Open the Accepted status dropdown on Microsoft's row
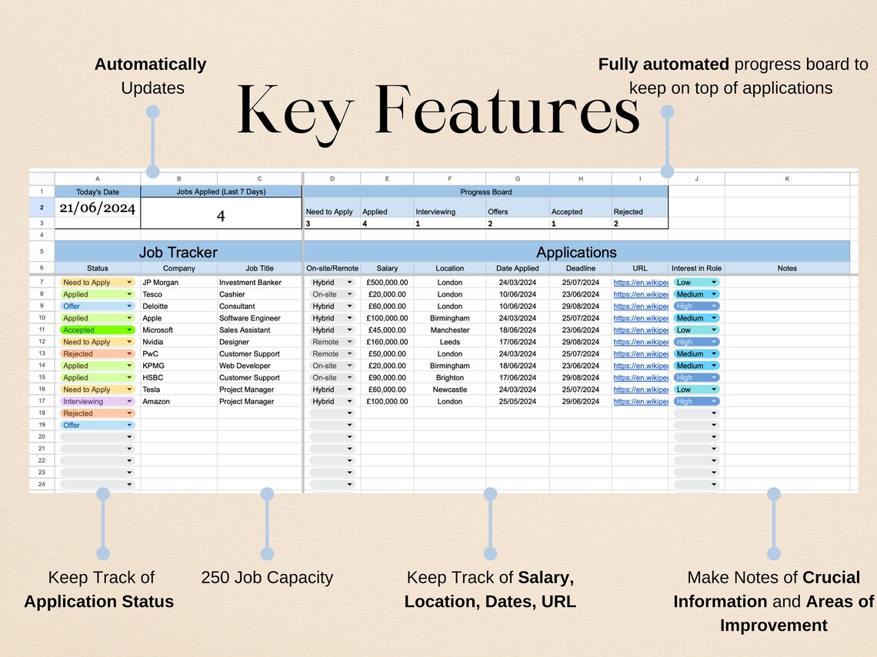 [128, 330]
